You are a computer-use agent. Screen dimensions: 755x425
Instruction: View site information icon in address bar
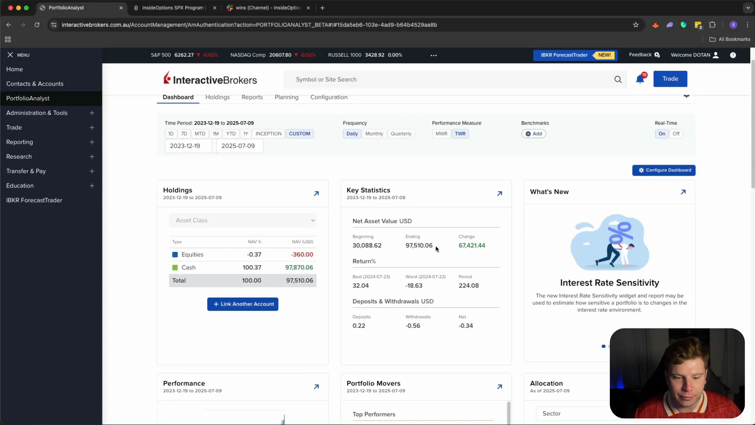(x=54, y=25)
